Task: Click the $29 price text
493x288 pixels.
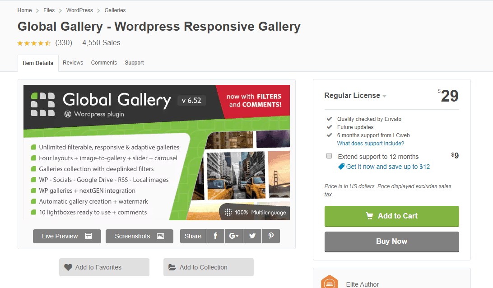Action: pos(448,96)
